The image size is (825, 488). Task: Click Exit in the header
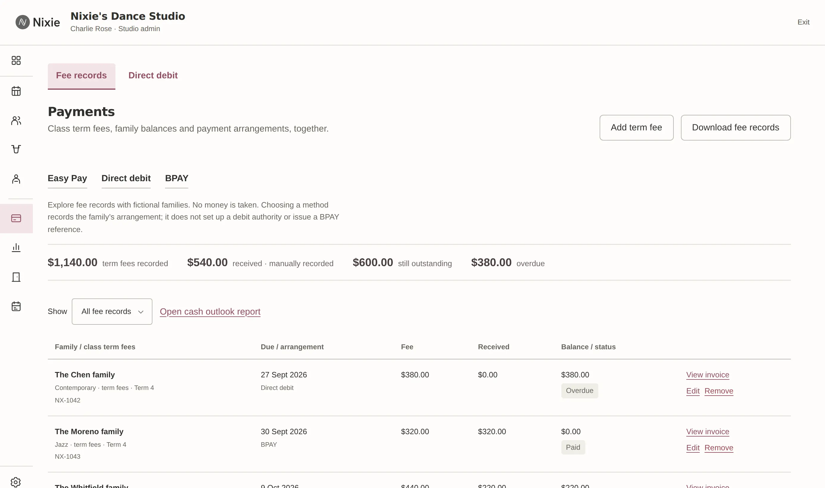803,22
